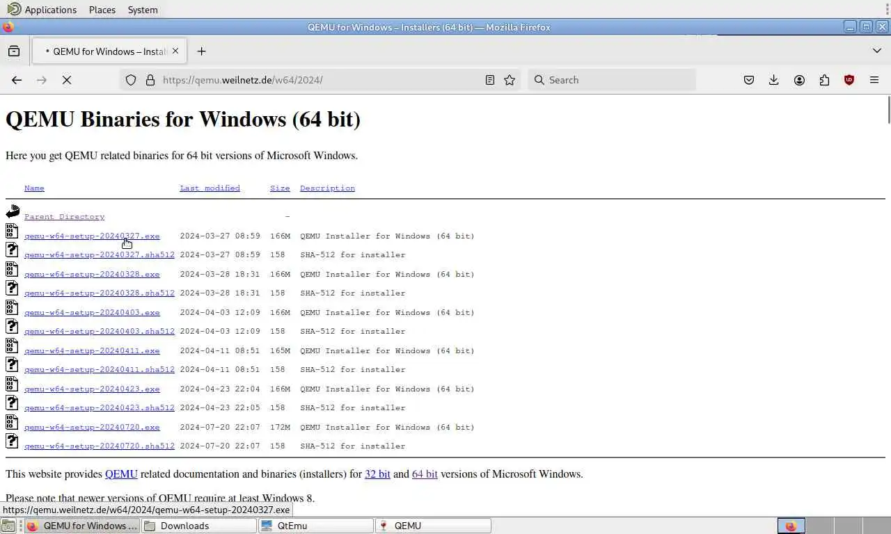The width and height of the screenshot is (891, 534).
Task: Open qemu-w64-setup-20240403.sha512 link
Action: 100,332
